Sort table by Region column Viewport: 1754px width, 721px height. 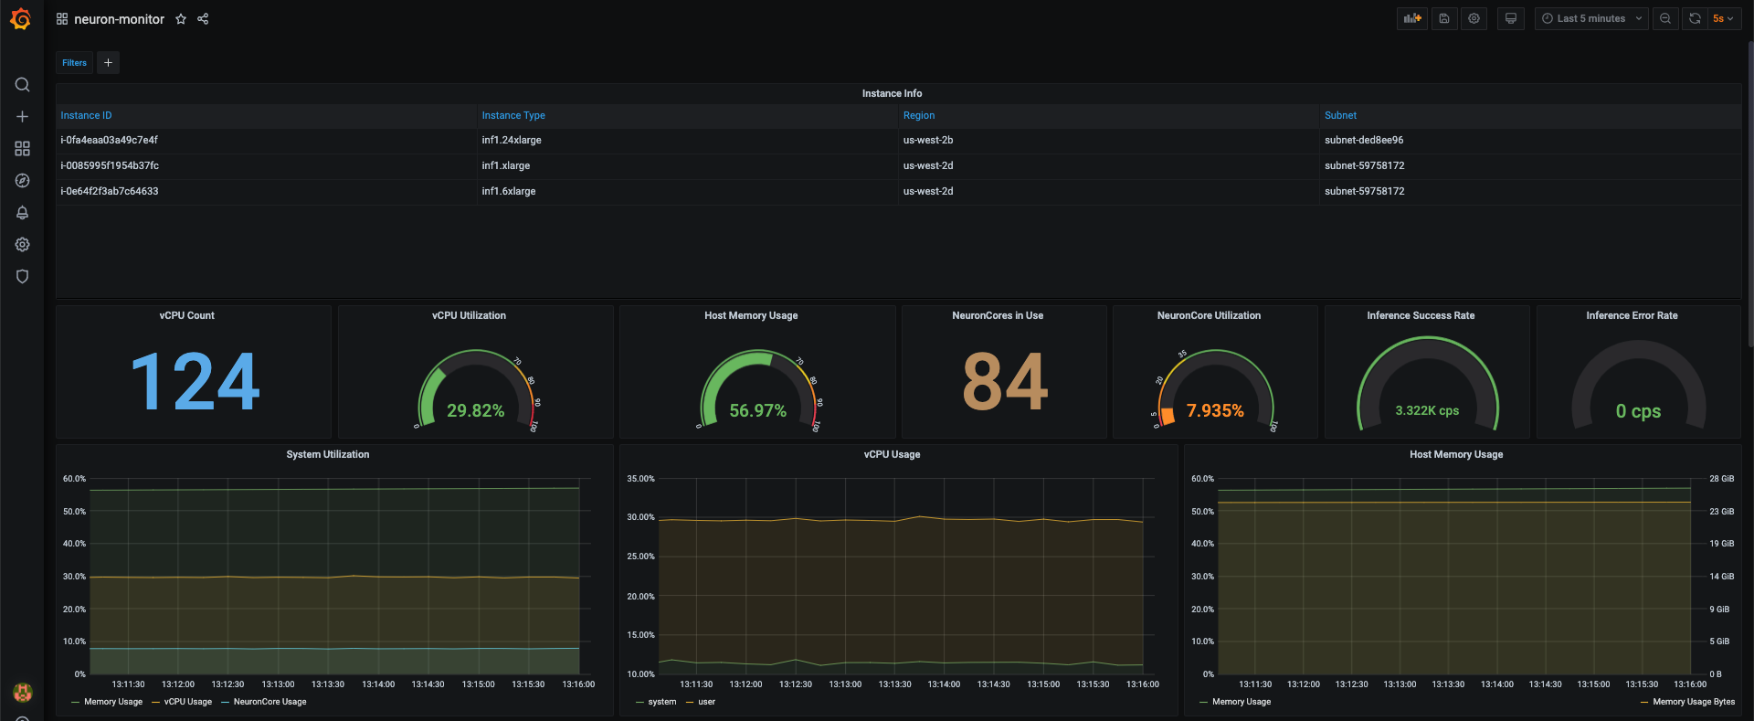pos(919,115)
